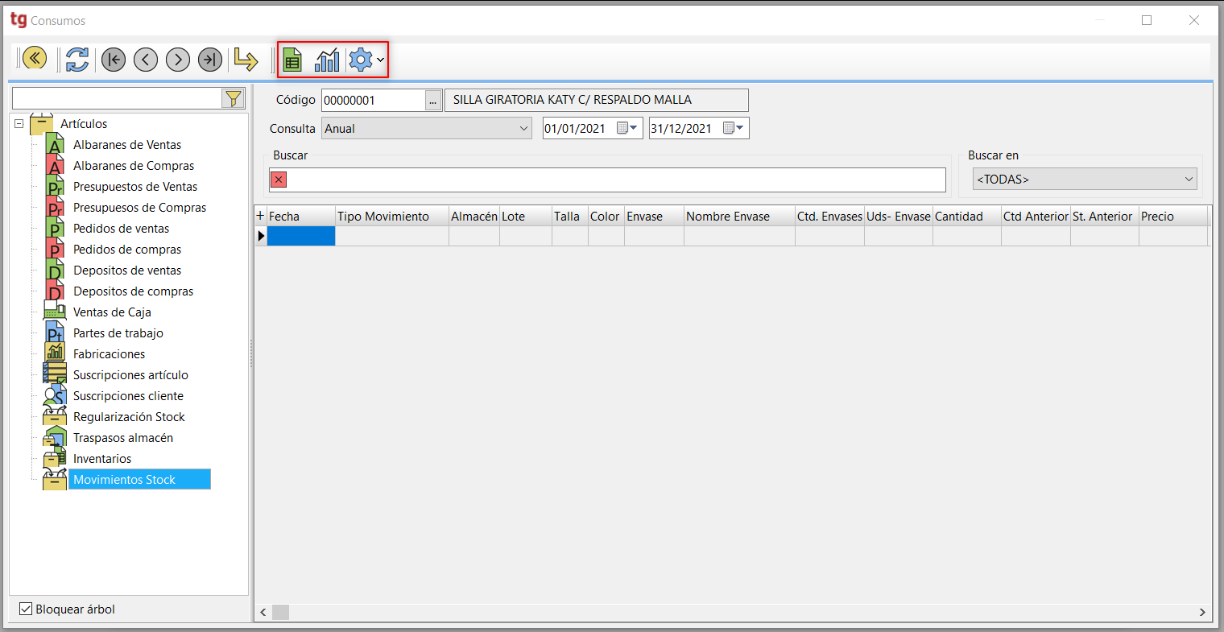
Task: Select Presupuesos de Compras
Action: tap(140, 208)
